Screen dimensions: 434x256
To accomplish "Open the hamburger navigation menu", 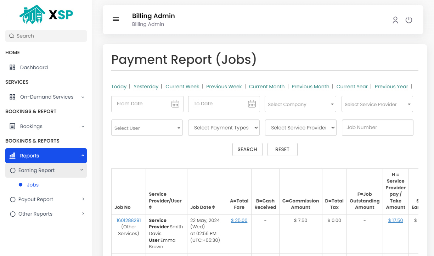I will (116, 19).
